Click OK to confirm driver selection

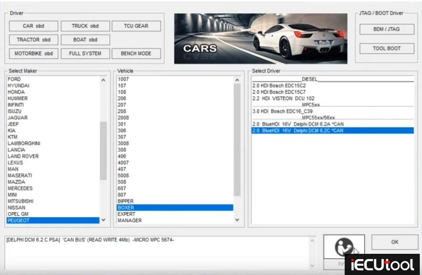pos(395,242)
